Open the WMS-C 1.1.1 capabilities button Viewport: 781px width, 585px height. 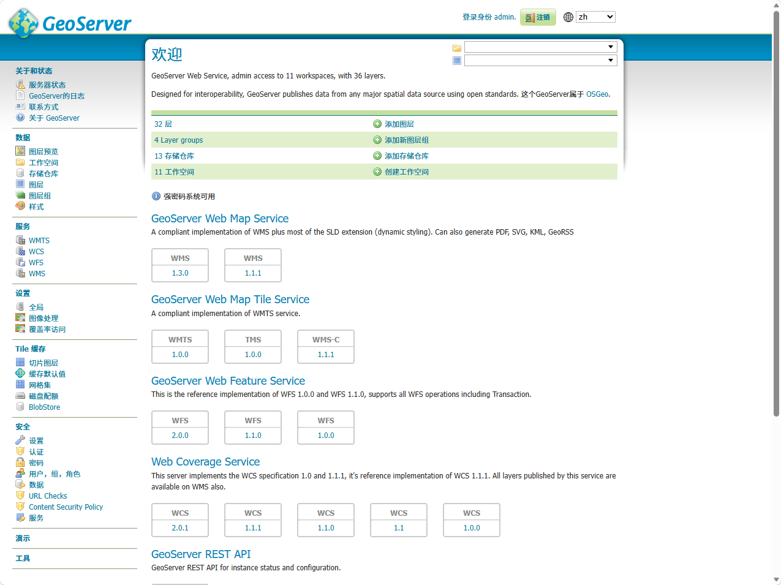(x=326, y=347)
